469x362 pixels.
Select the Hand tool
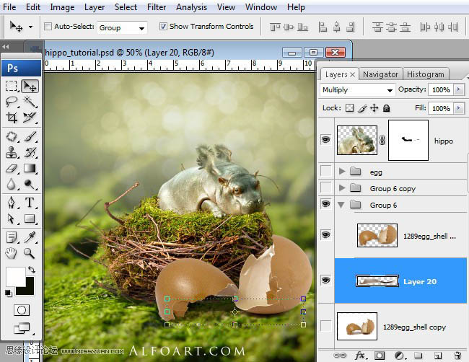(x=12, y=253)
